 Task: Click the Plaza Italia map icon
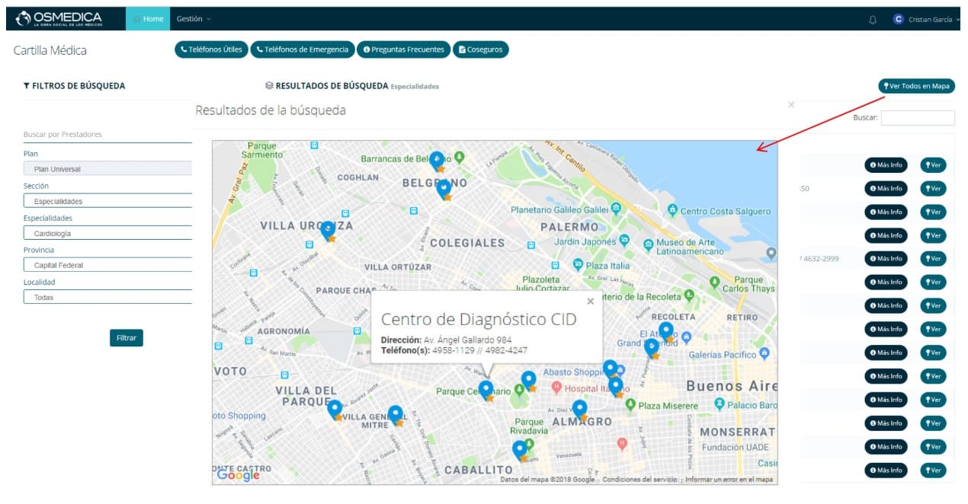[578, 265]
